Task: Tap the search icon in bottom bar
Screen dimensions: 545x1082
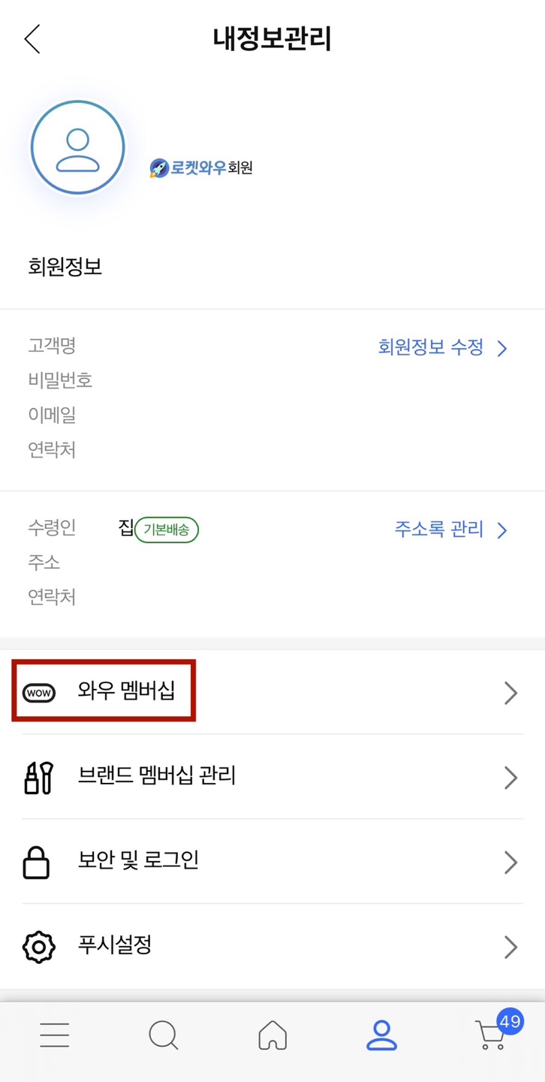Action: [x=163, y=1035]
